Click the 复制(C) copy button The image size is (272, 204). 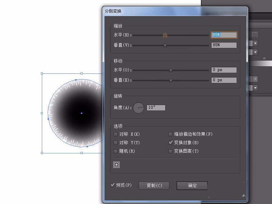click(x=154, y=185)
